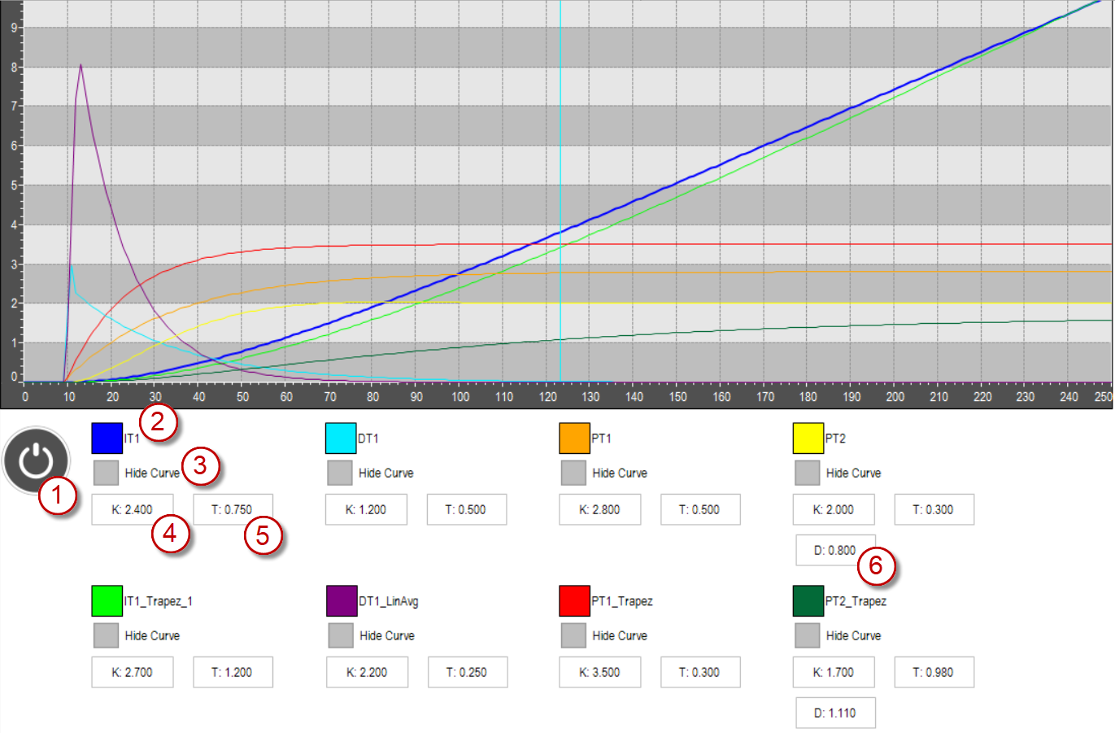Enable Hide Curve for DT1
Image resolution: width=1115 pixels, height=733 pixels.
pyautogui.click(x=340, y=473)
